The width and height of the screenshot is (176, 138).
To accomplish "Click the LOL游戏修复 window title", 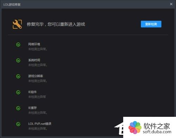I will 12,5.
